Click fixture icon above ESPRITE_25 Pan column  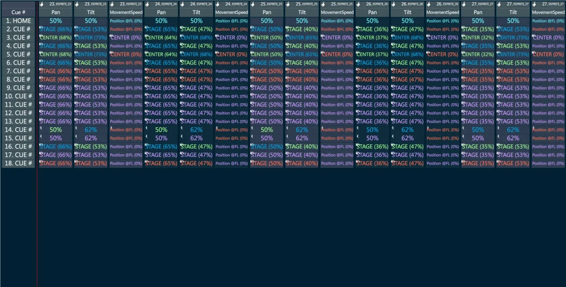253,4
